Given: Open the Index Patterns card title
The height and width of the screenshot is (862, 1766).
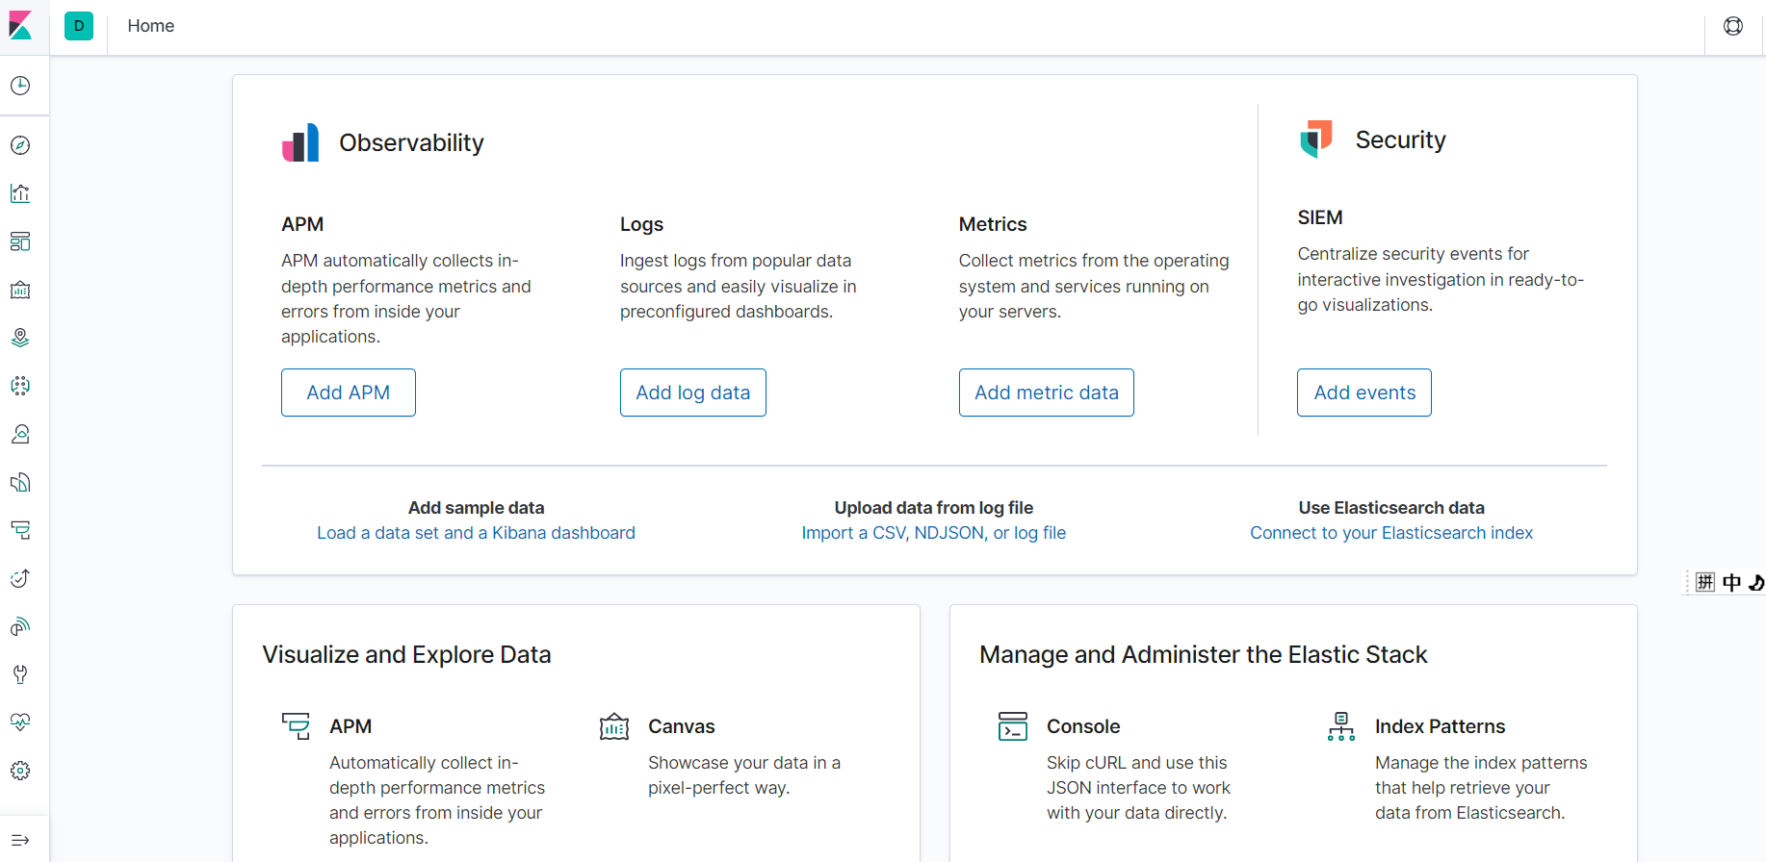Looking at the screenshot, I should click(x=1440, y=726).
